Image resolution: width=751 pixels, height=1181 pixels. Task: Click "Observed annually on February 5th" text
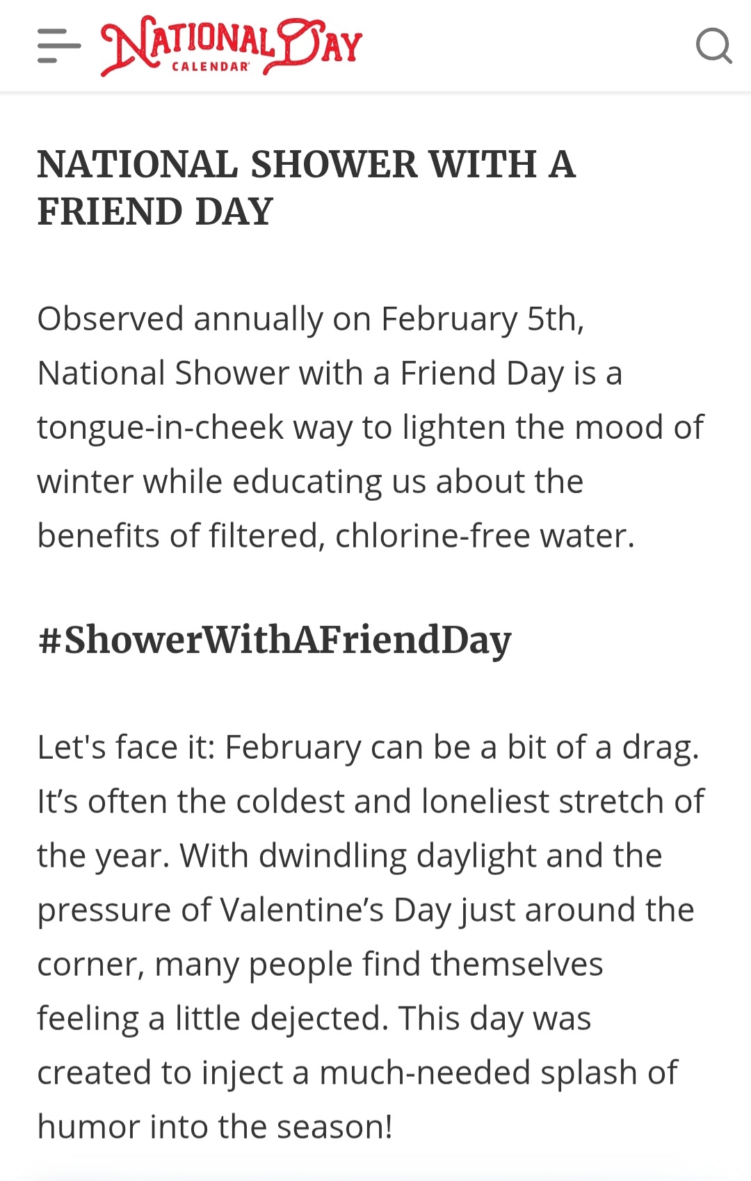pyautogui.click(x=310, y=319)
